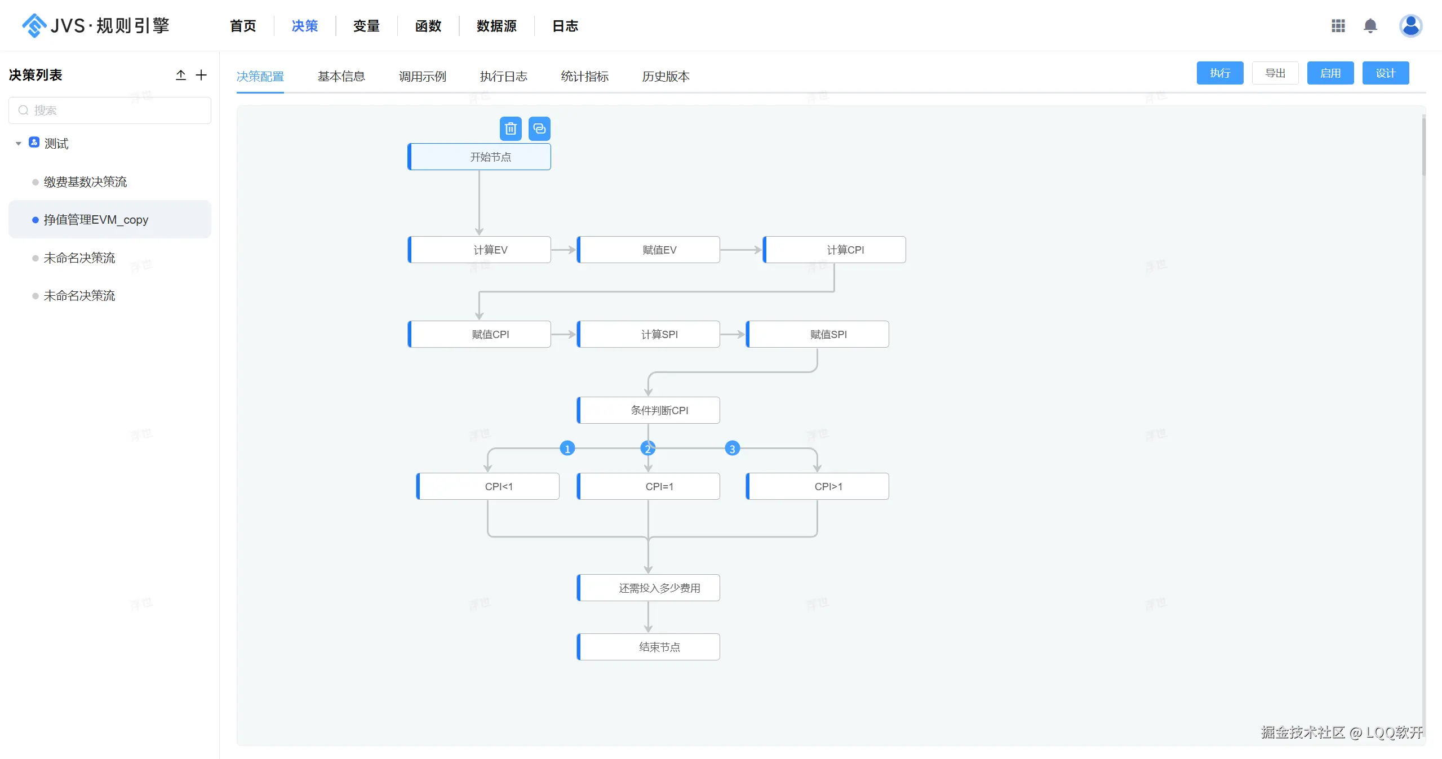Click the copy node icon above start node
The height and width of the screenshot is (759, 1442).
point(539,129)
